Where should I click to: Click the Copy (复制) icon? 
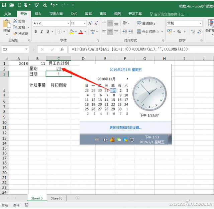(x=15, y=27)
